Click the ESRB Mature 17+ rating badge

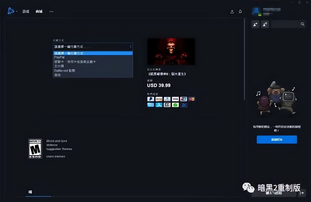35,149
